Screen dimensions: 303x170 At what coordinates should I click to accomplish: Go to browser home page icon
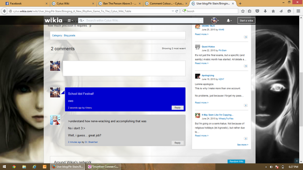(273, 11)
